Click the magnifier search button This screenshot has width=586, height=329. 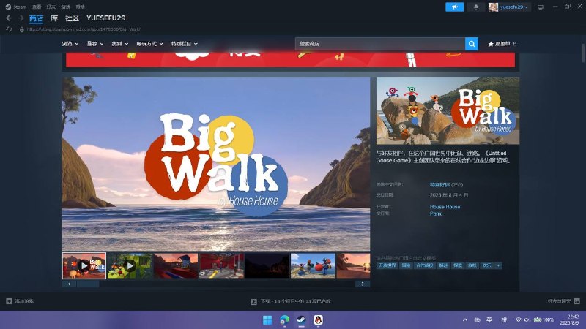point(472,44)
